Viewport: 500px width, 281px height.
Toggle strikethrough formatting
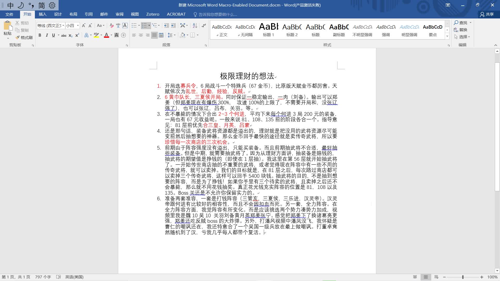tap(64, 35)
